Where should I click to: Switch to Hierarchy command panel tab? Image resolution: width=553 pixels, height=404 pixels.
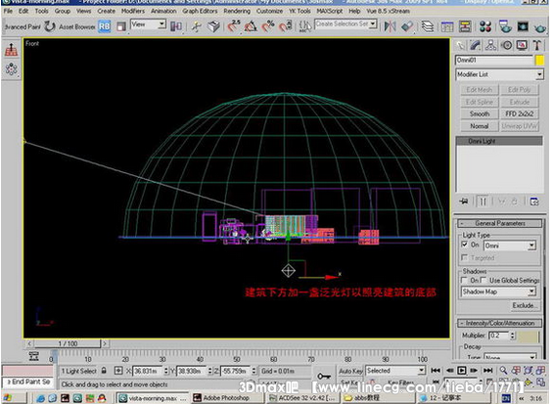pos(490,45)
